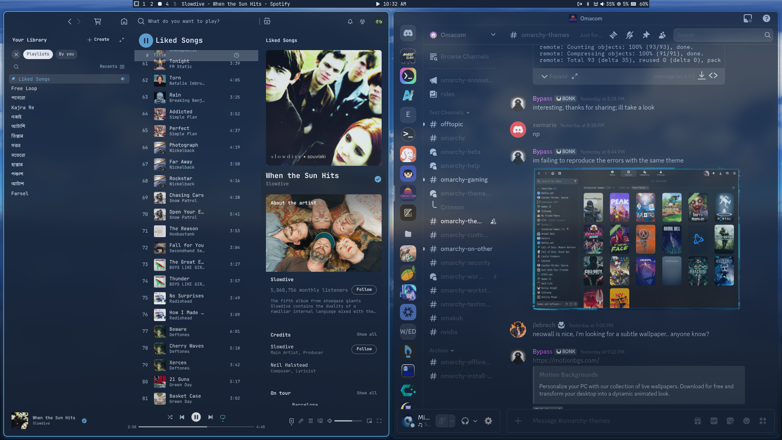Collapse Text Channels category

tap(449, 112)
